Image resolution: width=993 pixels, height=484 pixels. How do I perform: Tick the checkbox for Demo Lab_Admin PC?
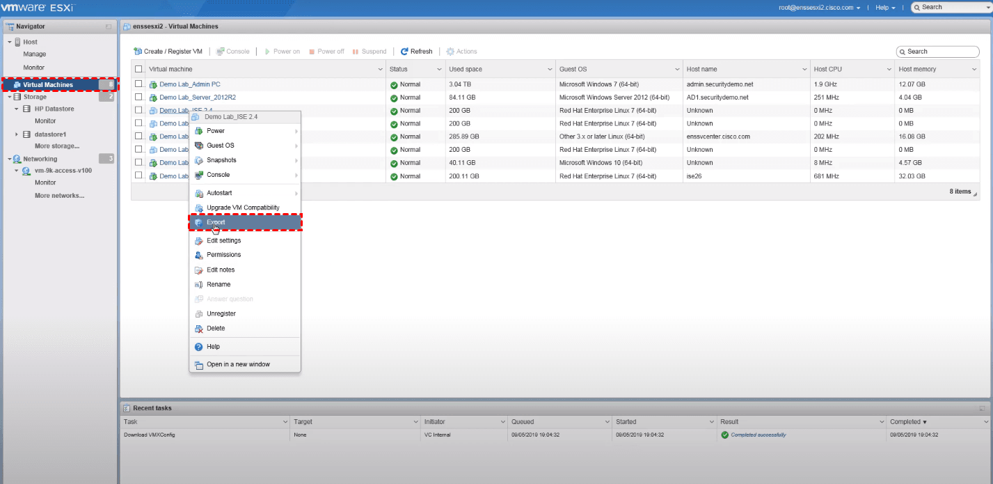pyautogui.click(x=138, y=84)
